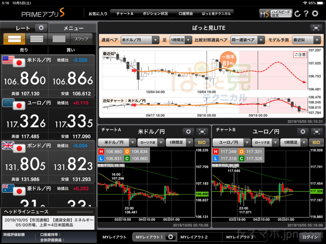
Task: Maximize the ぱっと見LITE panel
Action: click(x=316, y=28)
